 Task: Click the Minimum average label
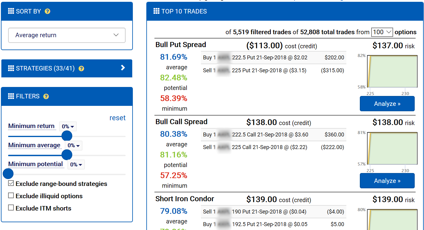(34, 145)
